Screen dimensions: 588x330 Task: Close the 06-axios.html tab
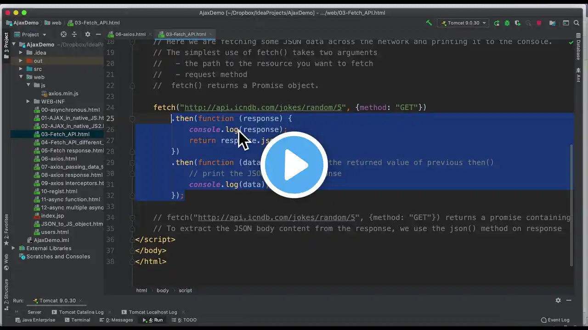(150, 34)
